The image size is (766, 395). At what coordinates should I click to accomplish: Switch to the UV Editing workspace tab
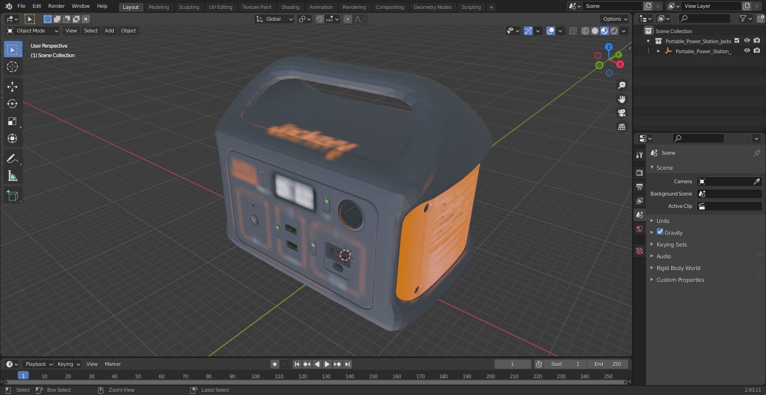coord(220,7)
